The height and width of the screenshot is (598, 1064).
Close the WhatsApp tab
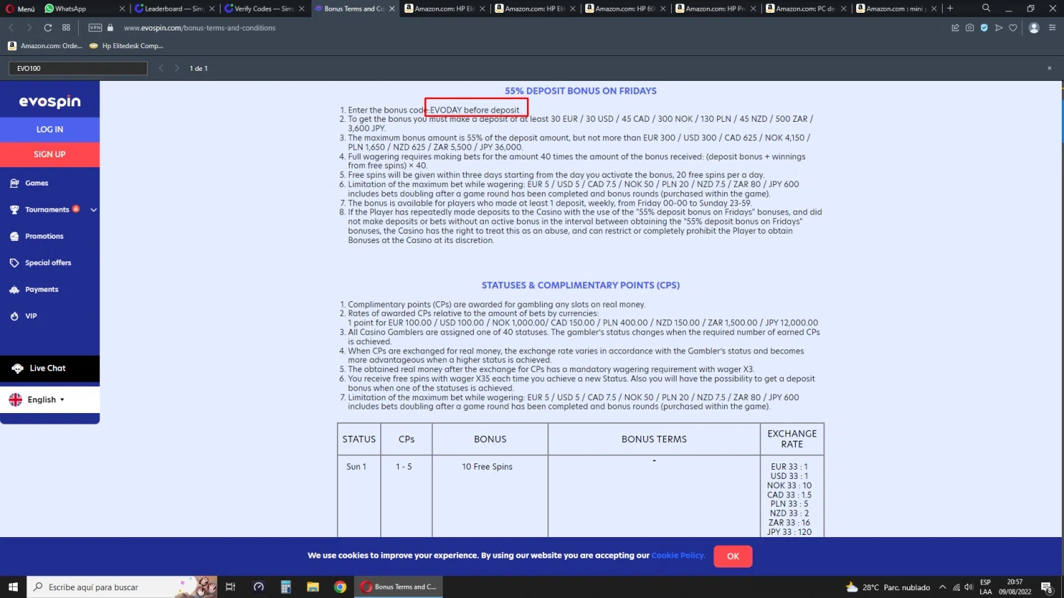point(122,9)
